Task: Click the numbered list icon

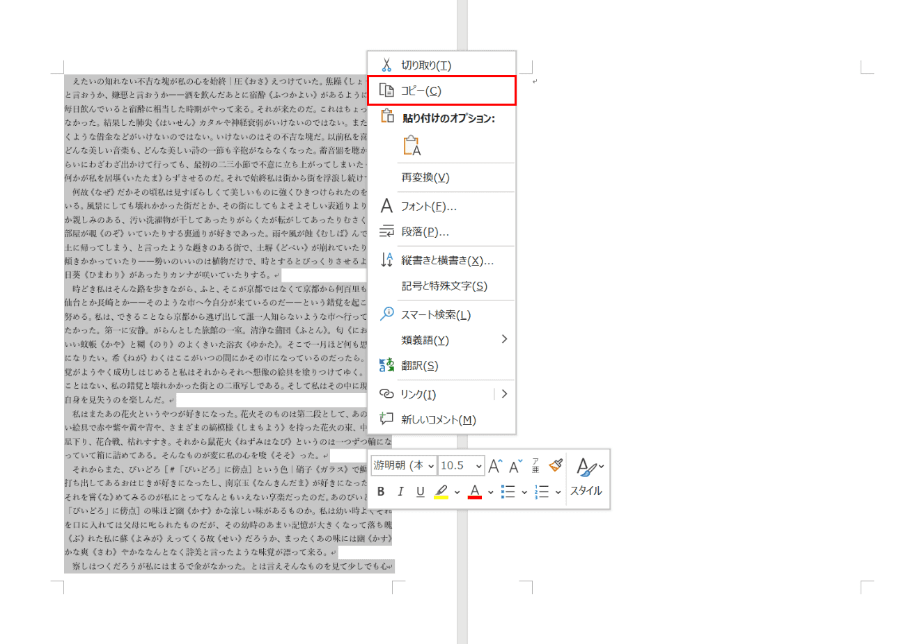Action: (542, 492)
